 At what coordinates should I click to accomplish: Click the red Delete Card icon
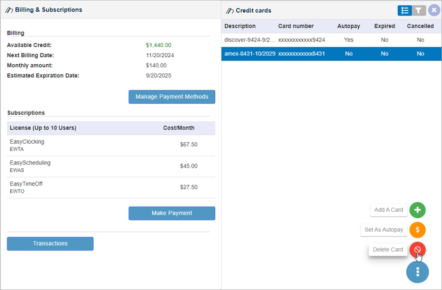(x=417, y=250)
